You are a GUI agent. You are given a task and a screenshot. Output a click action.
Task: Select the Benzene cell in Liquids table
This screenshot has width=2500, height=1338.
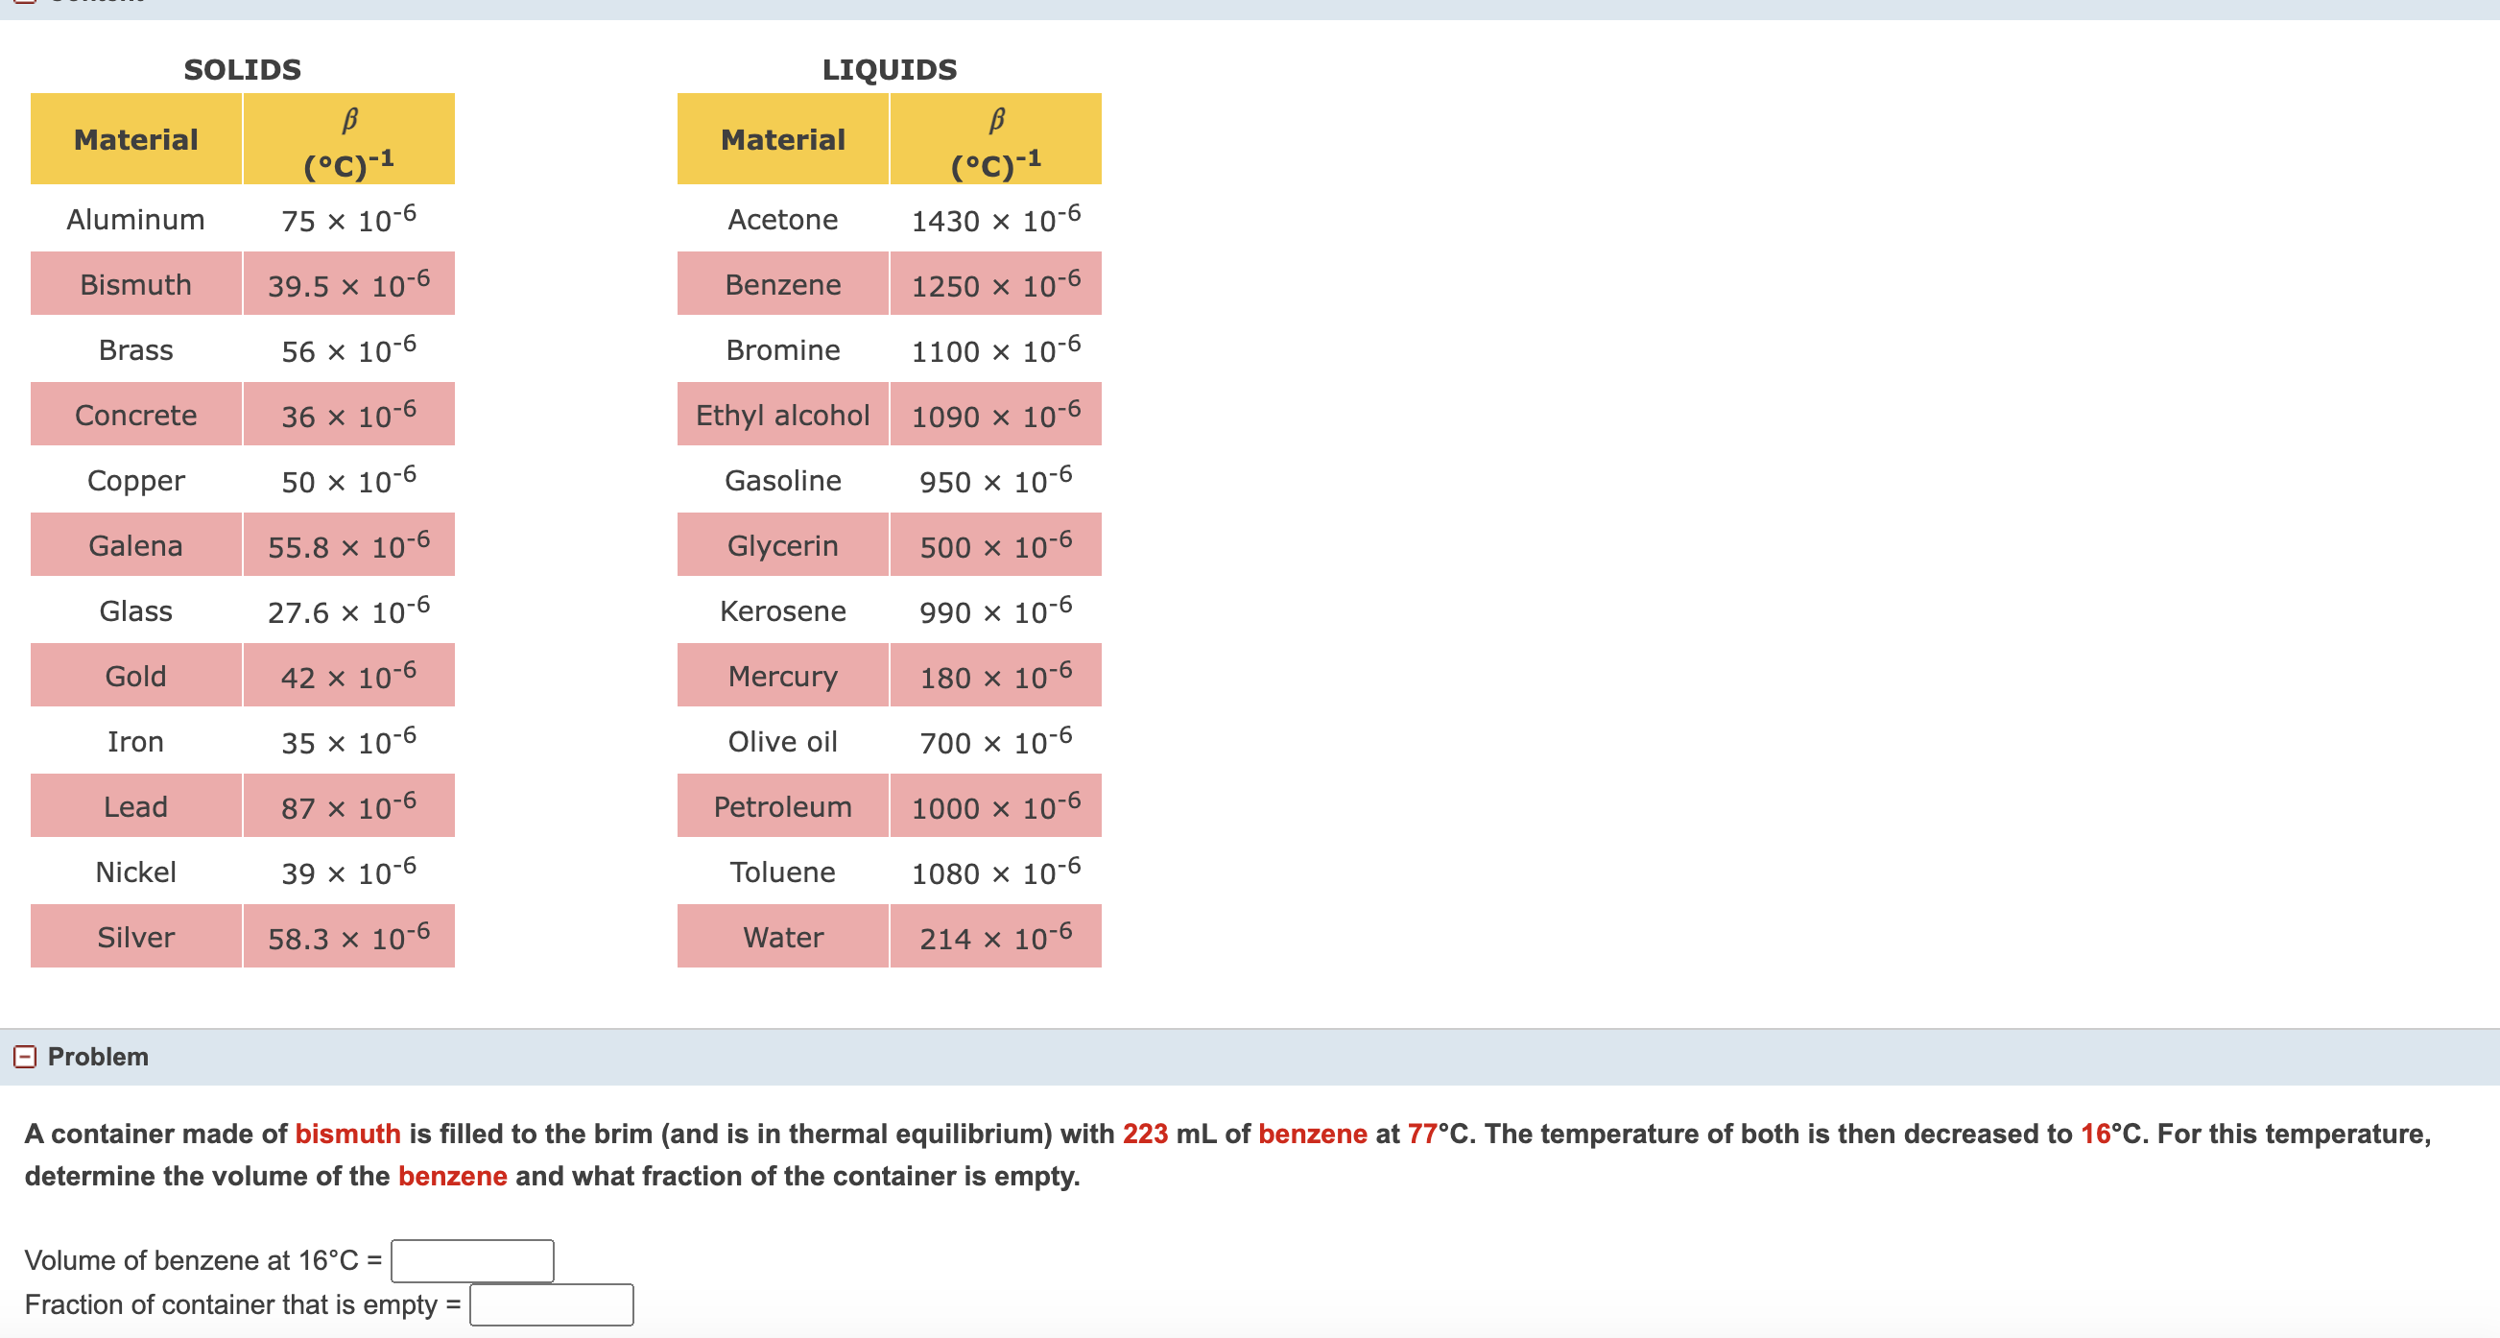click(x=782, y=284)
